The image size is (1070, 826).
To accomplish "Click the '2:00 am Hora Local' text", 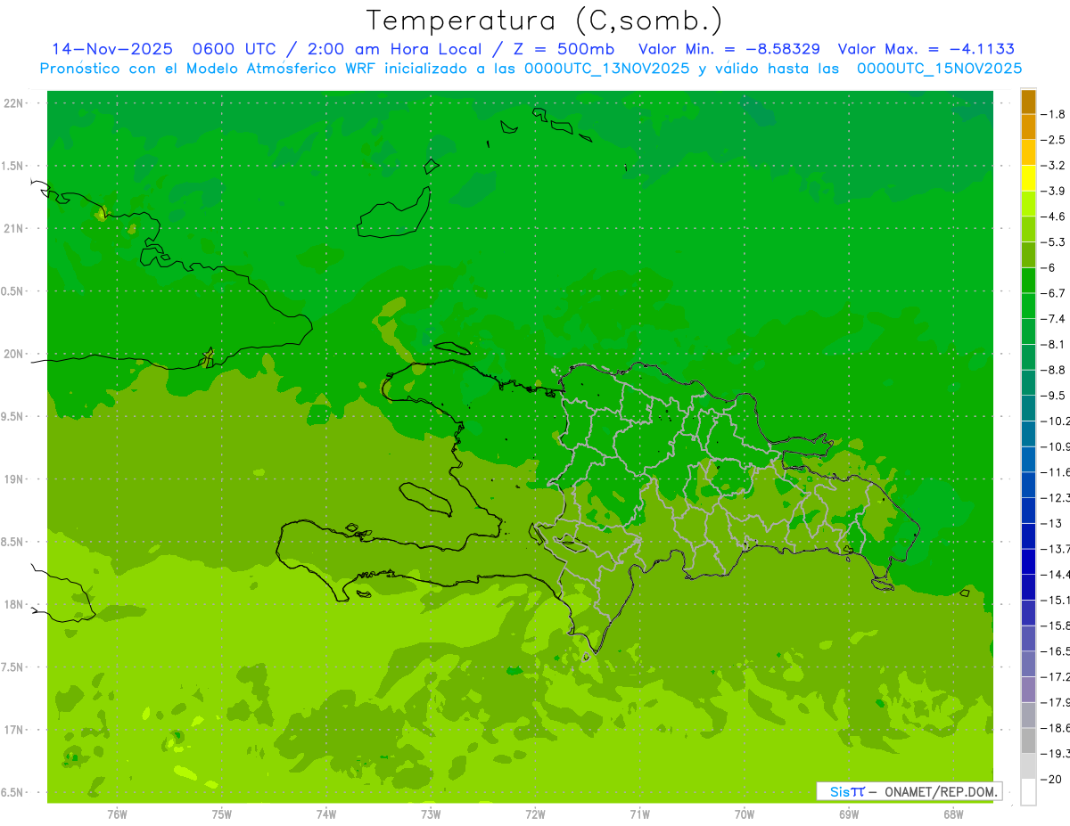I will point(394,49).
